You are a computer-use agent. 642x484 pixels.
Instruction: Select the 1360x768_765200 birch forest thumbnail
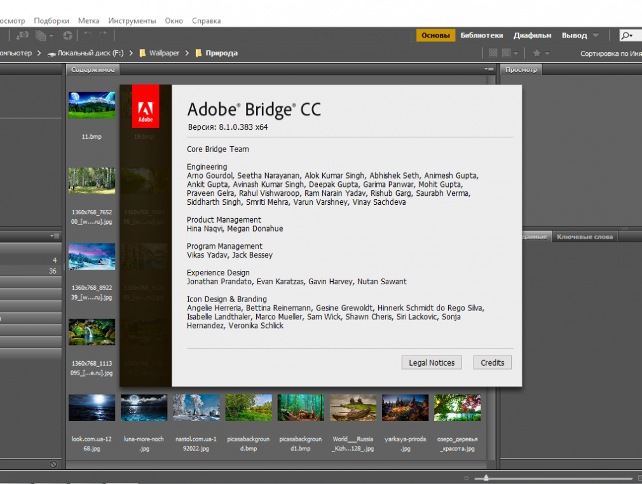pos(92,181)
